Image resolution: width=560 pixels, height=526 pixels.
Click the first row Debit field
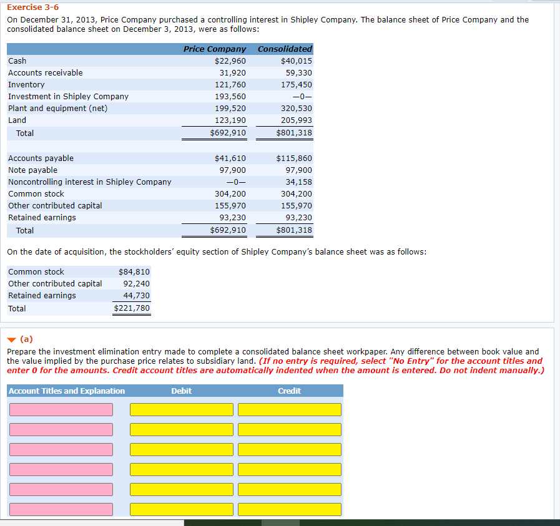pyautogui.click(x=182, y=409)
